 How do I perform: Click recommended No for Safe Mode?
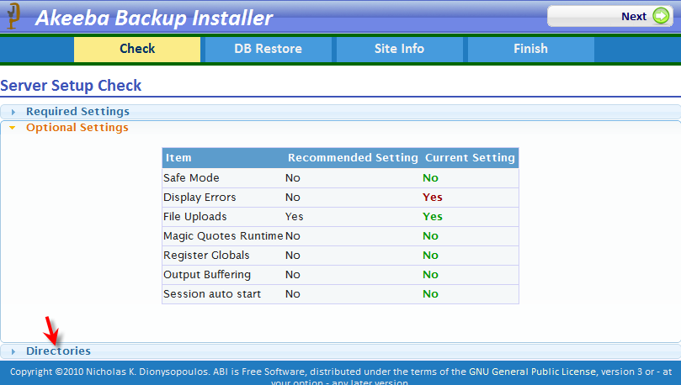(293, 177)
